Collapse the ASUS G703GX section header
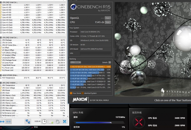This screenshot has width=191, height=130. (33, 75)
